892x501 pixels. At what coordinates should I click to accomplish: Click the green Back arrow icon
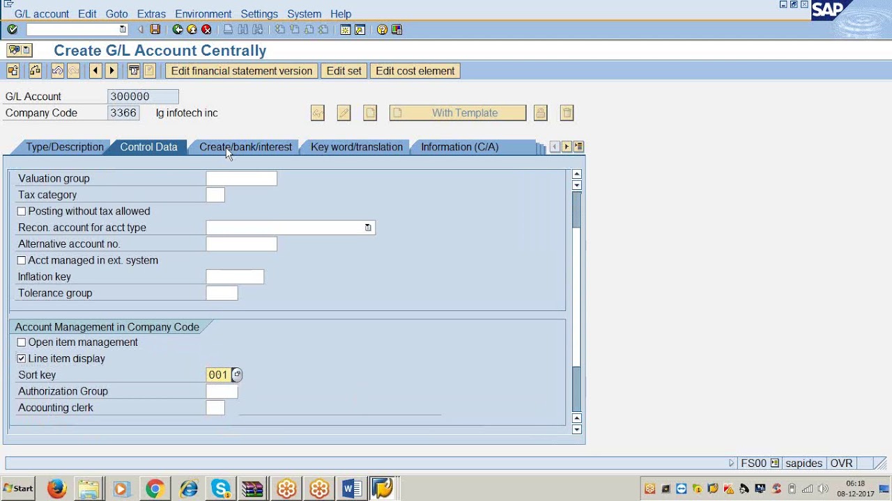click(178, 29)
